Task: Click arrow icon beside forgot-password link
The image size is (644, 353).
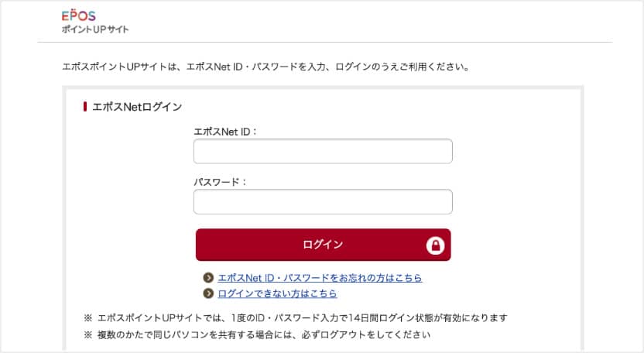Action: (208, 278)
